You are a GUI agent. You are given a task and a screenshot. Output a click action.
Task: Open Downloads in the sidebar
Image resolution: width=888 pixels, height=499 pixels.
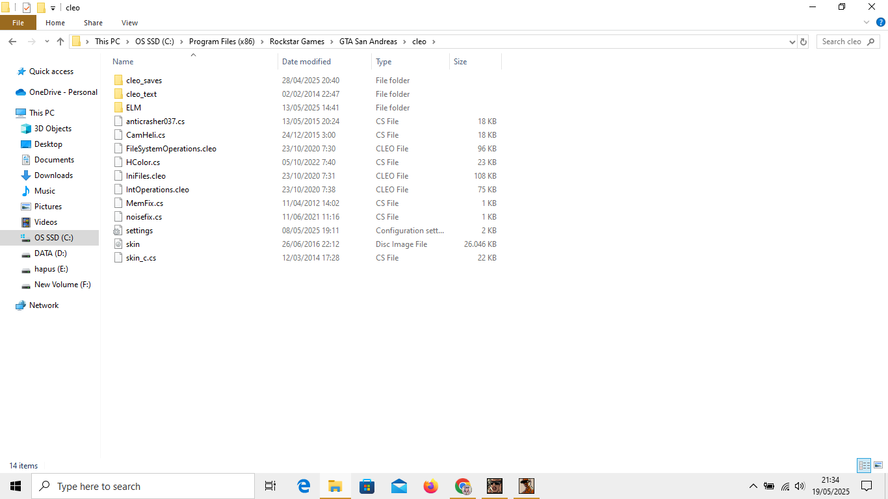[53, 175]
